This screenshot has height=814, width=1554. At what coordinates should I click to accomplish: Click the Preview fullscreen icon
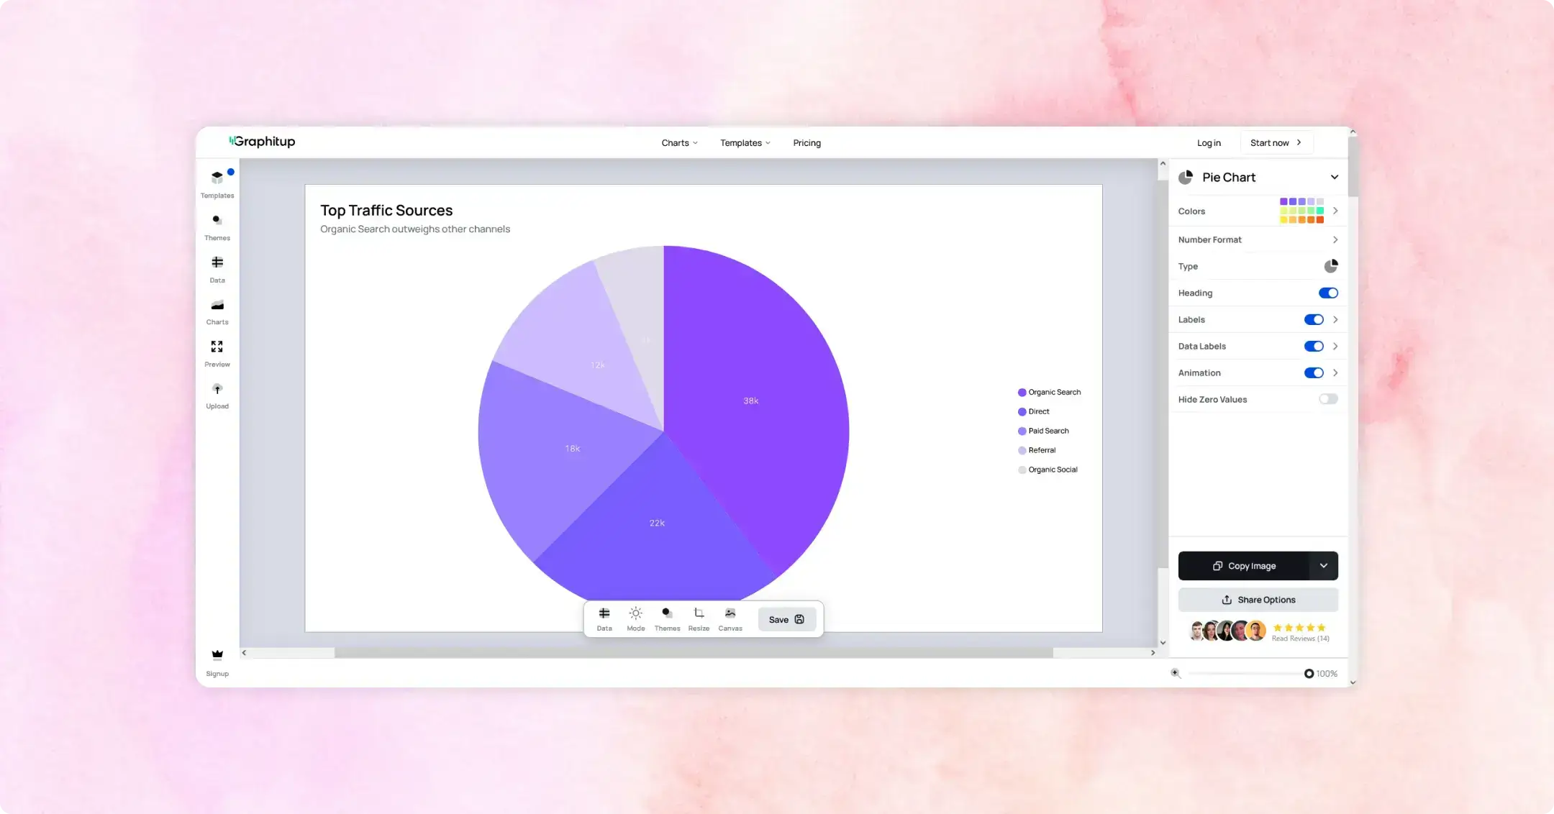click(217, 347)
